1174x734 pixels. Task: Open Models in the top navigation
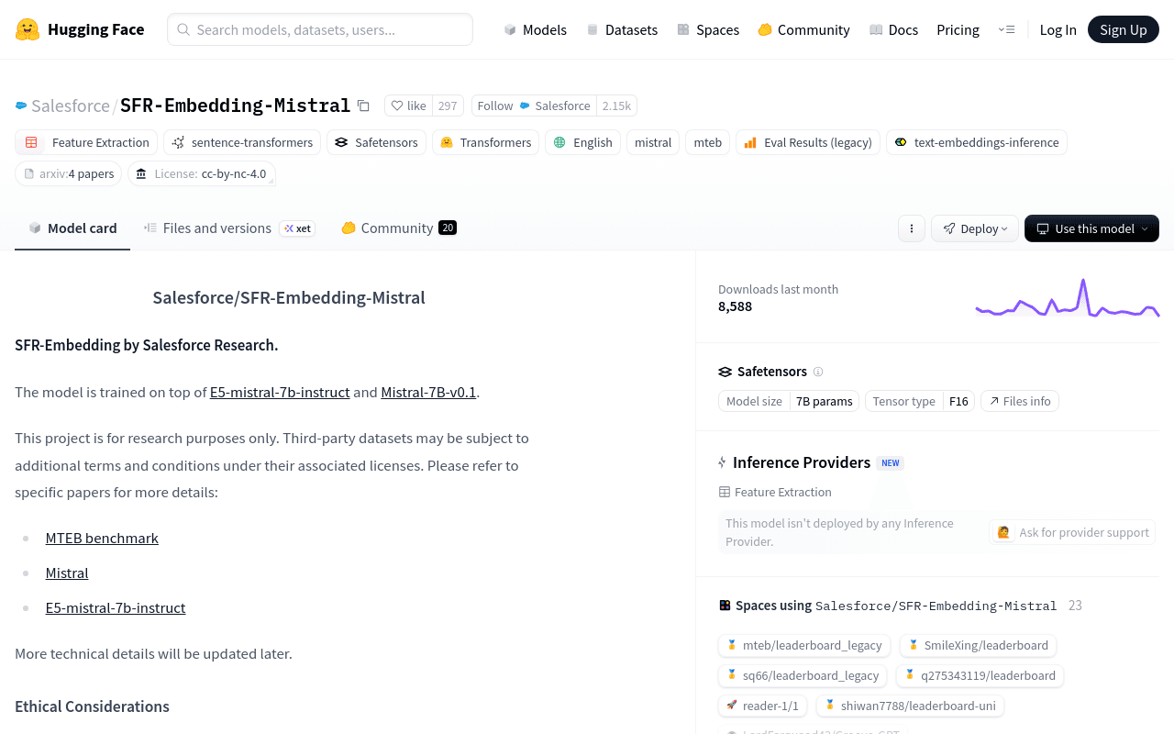click(535, 29)
